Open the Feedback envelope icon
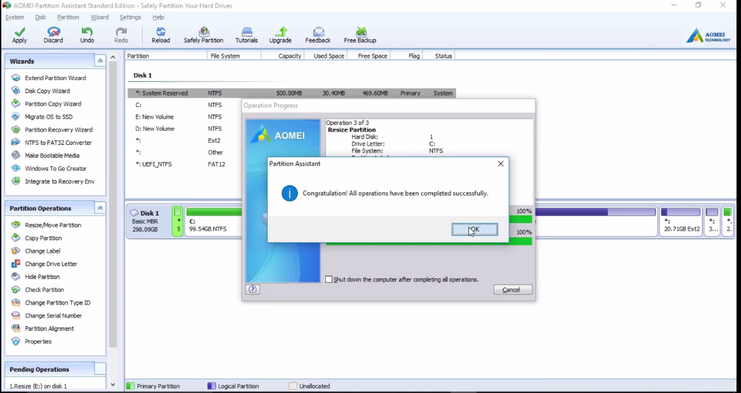Screen dimensions: 741x393 318,31
